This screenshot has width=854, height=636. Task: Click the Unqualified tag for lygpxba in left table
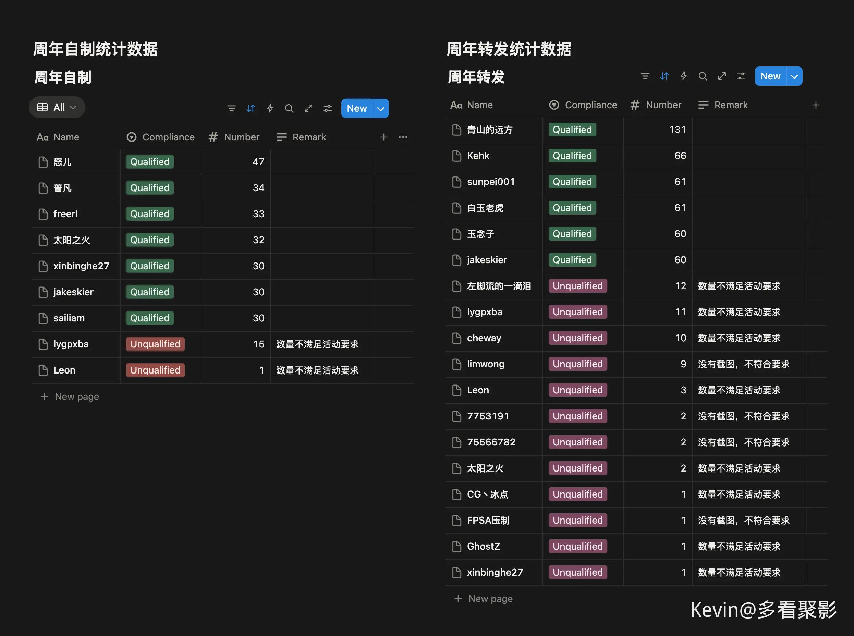coord(155,344)
